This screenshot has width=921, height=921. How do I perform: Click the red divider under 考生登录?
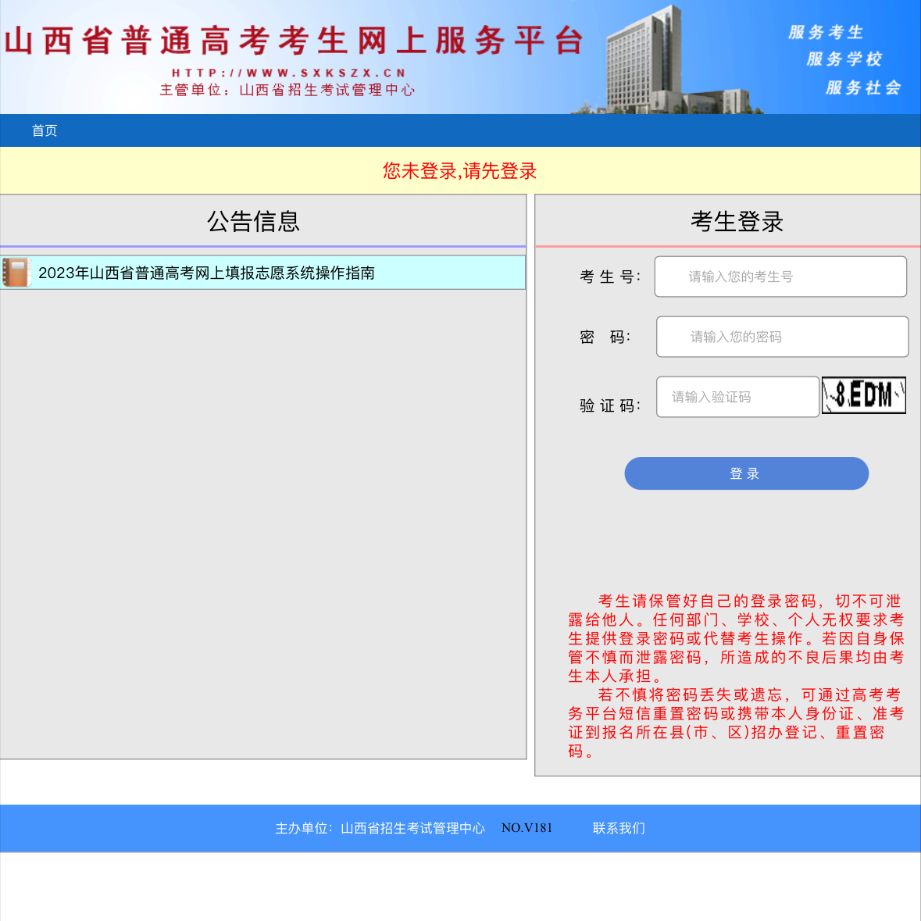726,245
